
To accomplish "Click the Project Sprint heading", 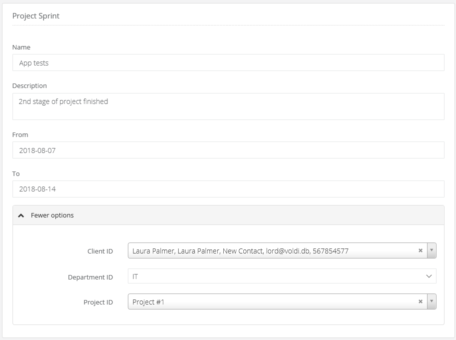I will pos(36,16).
